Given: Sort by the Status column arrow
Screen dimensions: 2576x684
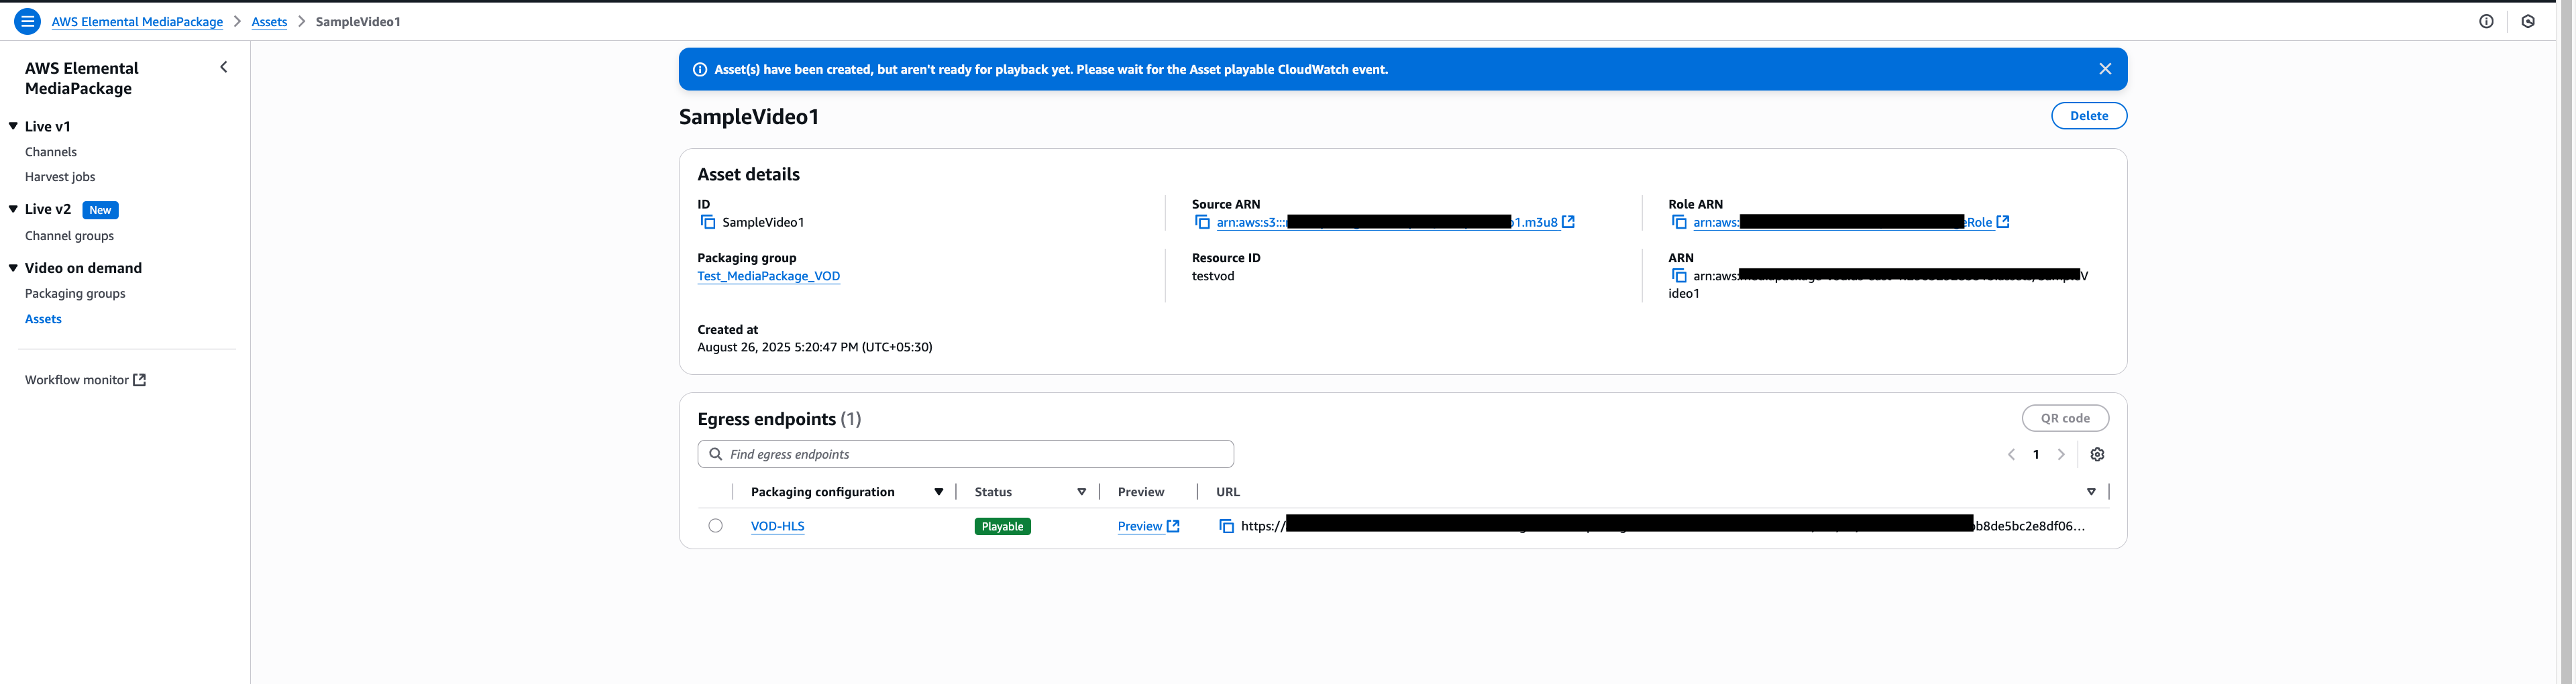Looking at the screenshot, I should 1081,492.
